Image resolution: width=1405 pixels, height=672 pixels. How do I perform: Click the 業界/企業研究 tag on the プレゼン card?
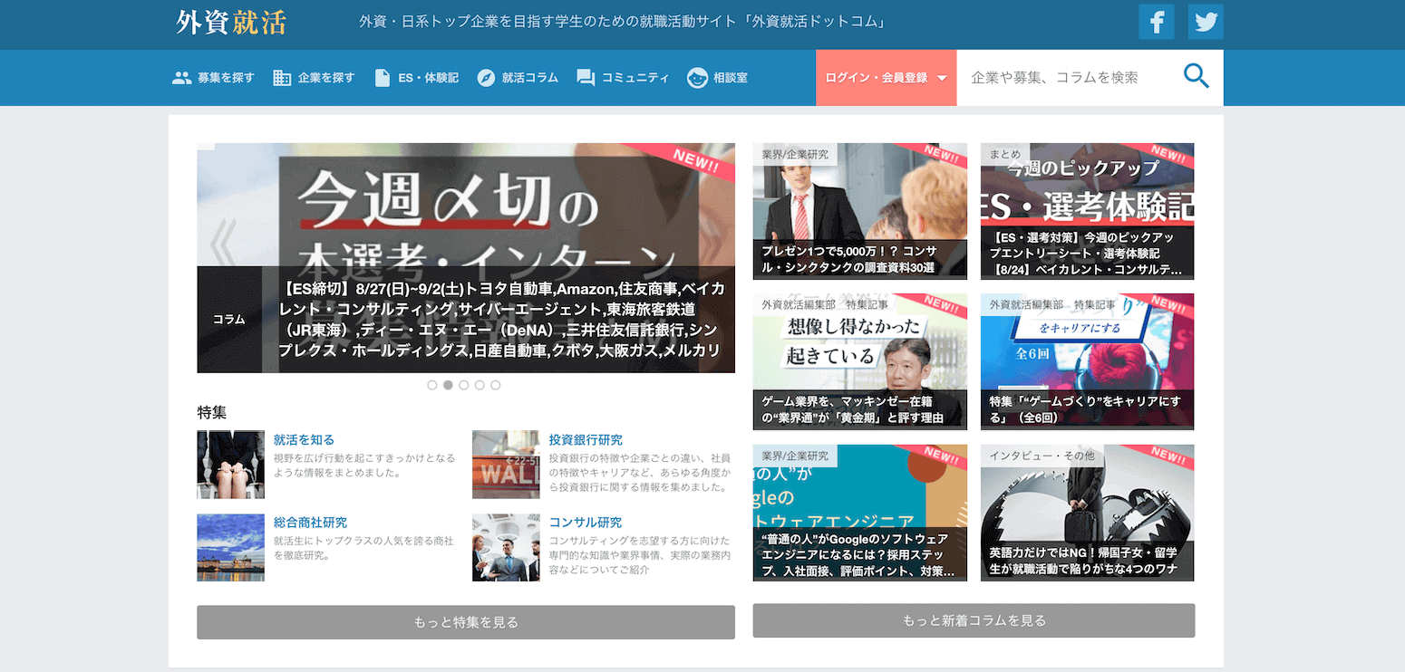tap(796, 154)
